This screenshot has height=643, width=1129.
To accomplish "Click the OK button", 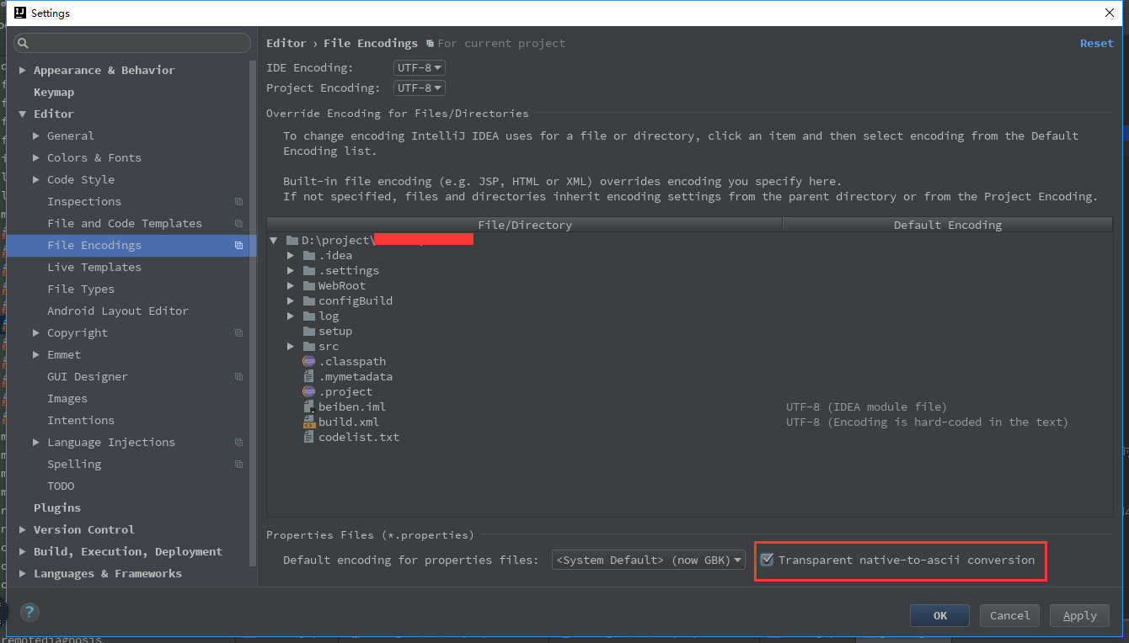I will coord(939,615).
